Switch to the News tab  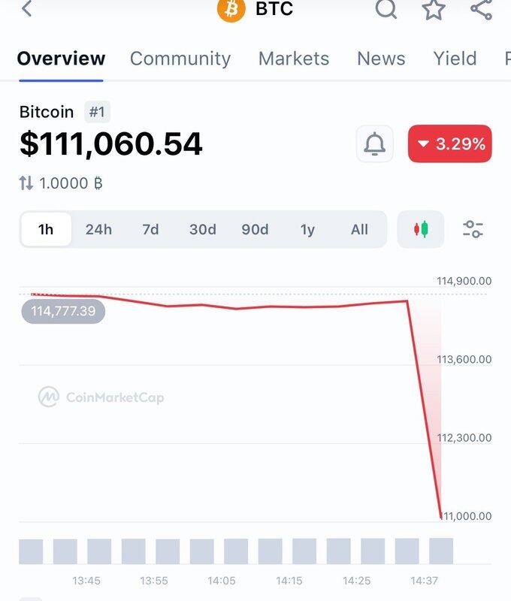[x=381, y=59]
